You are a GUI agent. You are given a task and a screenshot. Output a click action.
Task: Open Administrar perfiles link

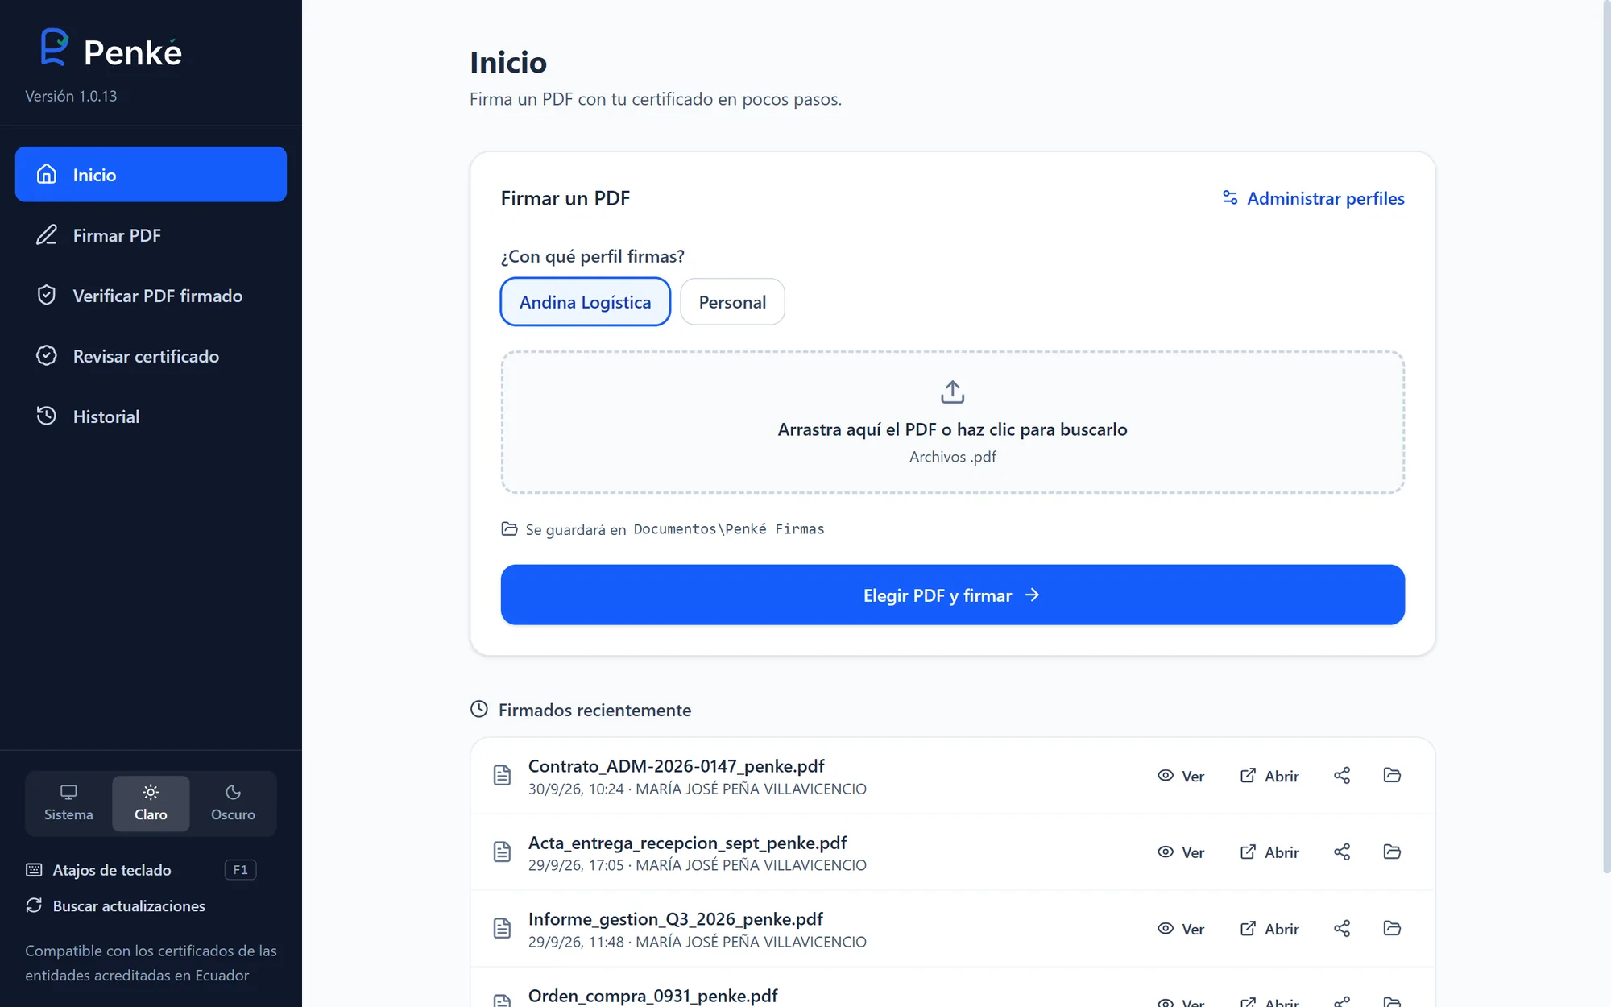click(x=1313, y=198)
